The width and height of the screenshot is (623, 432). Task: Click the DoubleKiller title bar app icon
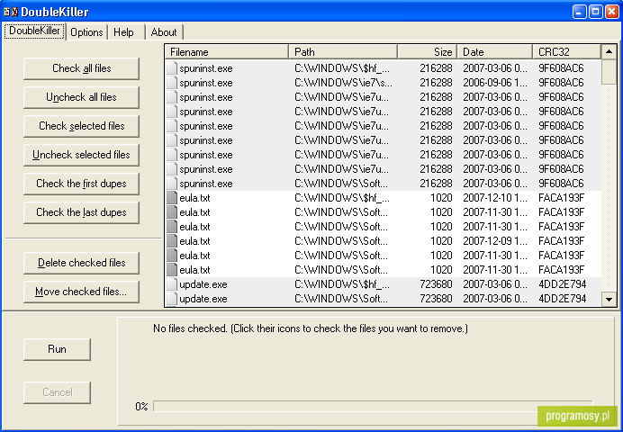coord(11,12)
